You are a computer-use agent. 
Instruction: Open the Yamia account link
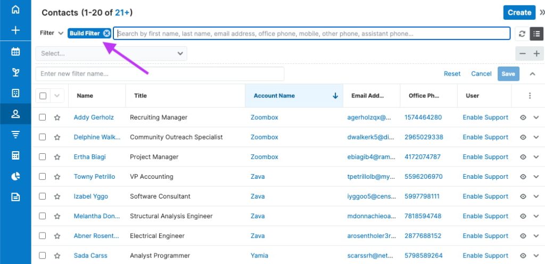point(259,255)
